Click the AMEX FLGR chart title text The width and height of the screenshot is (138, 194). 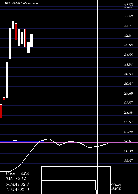(x=20, y=3)
